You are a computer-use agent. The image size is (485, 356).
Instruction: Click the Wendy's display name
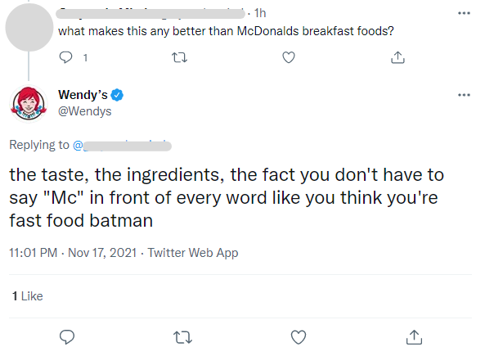pos(83,95)
